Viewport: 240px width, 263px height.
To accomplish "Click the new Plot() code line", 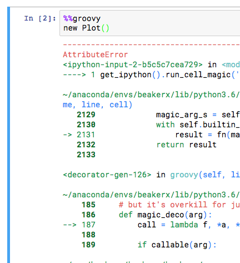I will (x=86, y=28).
